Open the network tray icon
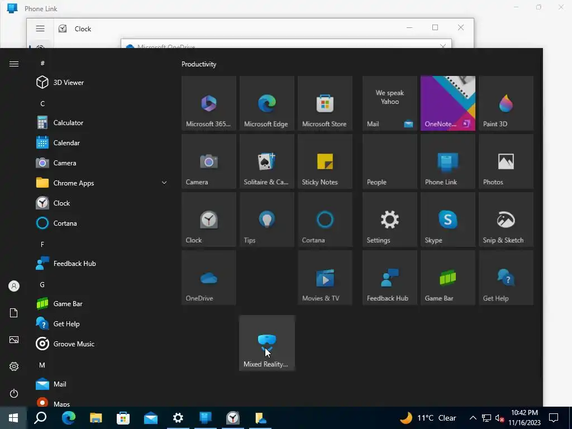 click(487, 418)
